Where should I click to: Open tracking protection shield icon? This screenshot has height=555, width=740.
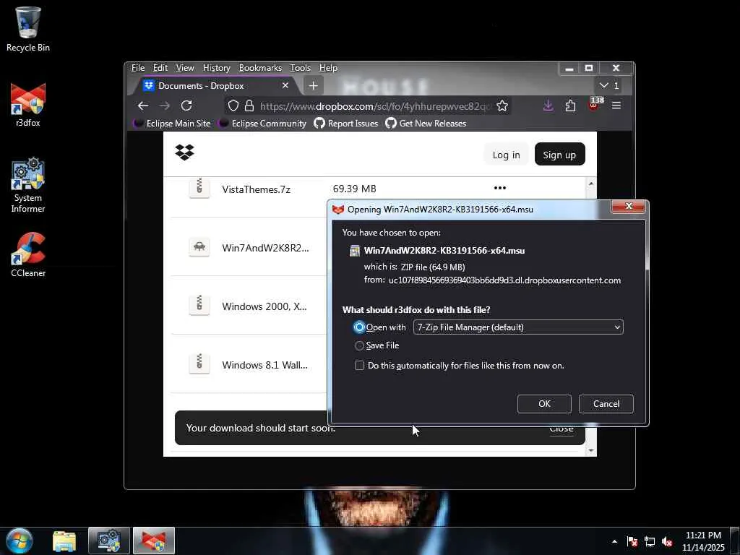(233, 106)
